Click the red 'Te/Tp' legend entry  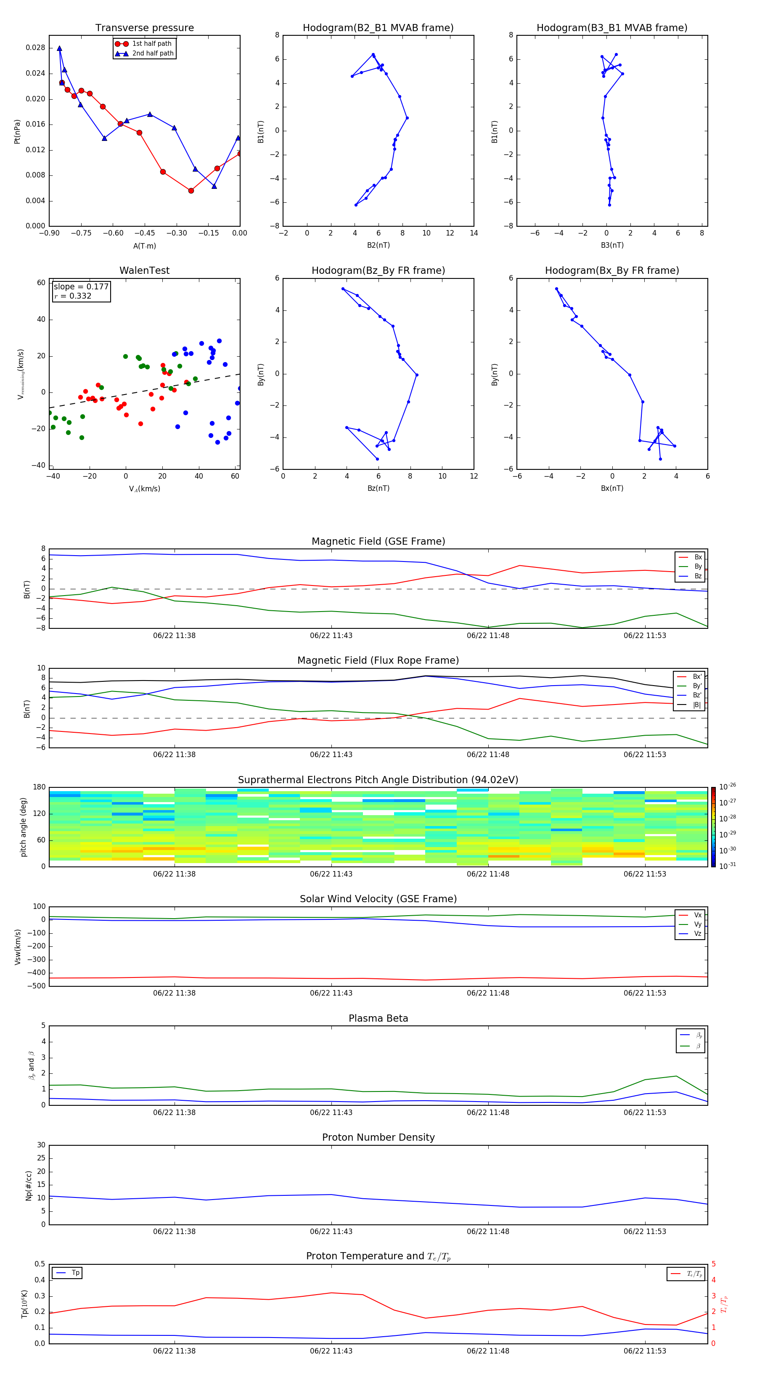click(x=686, y=1274)
